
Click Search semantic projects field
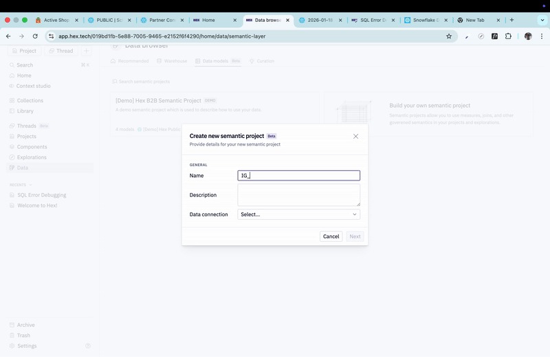pyautogui.click(x=144, y=81)
